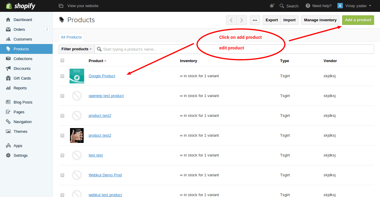Click the Pages edit icon
The height and width of the screenshot is (197, 380).
point(8,112)
